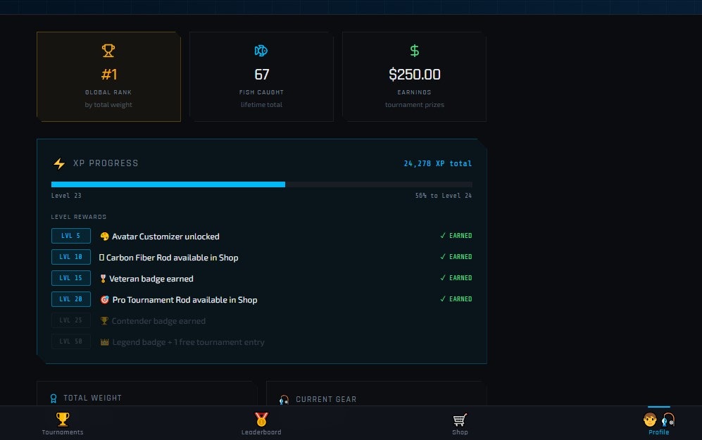
Task: Click the lightning bolt XP Progress icon
Action: click(x=59, y=163)
